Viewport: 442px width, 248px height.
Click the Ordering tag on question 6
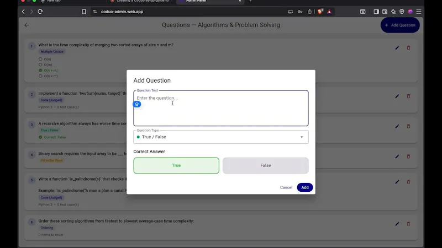coord(47,228)
